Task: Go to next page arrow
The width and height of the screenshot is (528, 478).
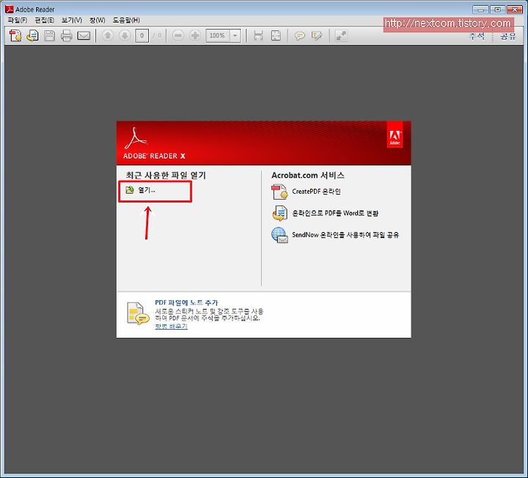Action: [125, 35]
